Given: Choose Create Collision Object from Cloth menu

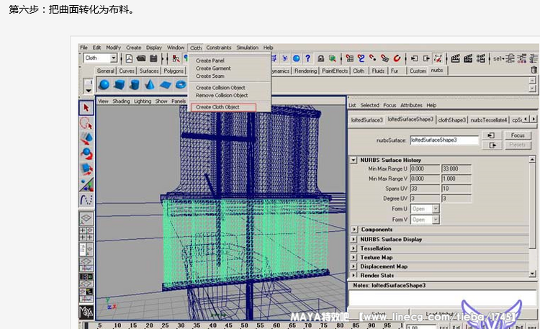Looking at the screenshot, I should point(221,88).
